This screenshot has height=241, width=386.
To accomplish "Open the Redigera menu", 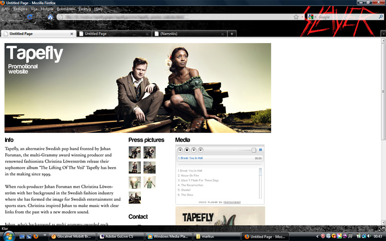I will coord(21,9).
